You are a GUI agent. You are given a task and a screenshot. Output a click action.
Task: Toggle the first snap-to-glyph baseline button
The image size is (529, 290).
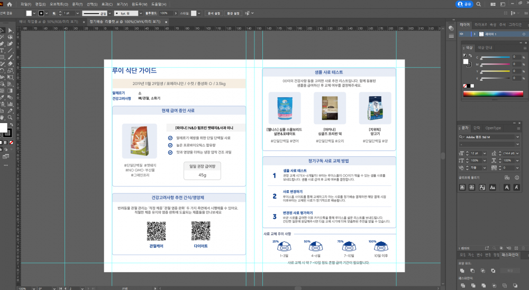462,188
